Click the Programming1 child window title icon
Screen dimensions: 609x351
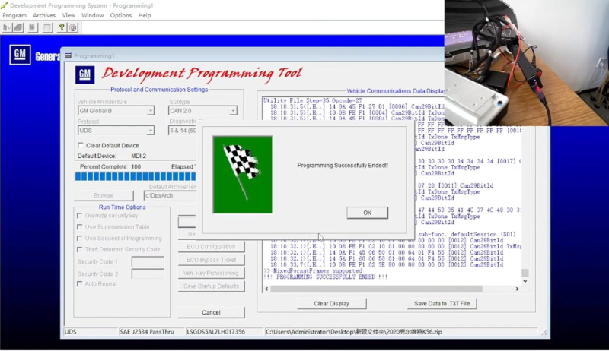[x=68, y=55]
